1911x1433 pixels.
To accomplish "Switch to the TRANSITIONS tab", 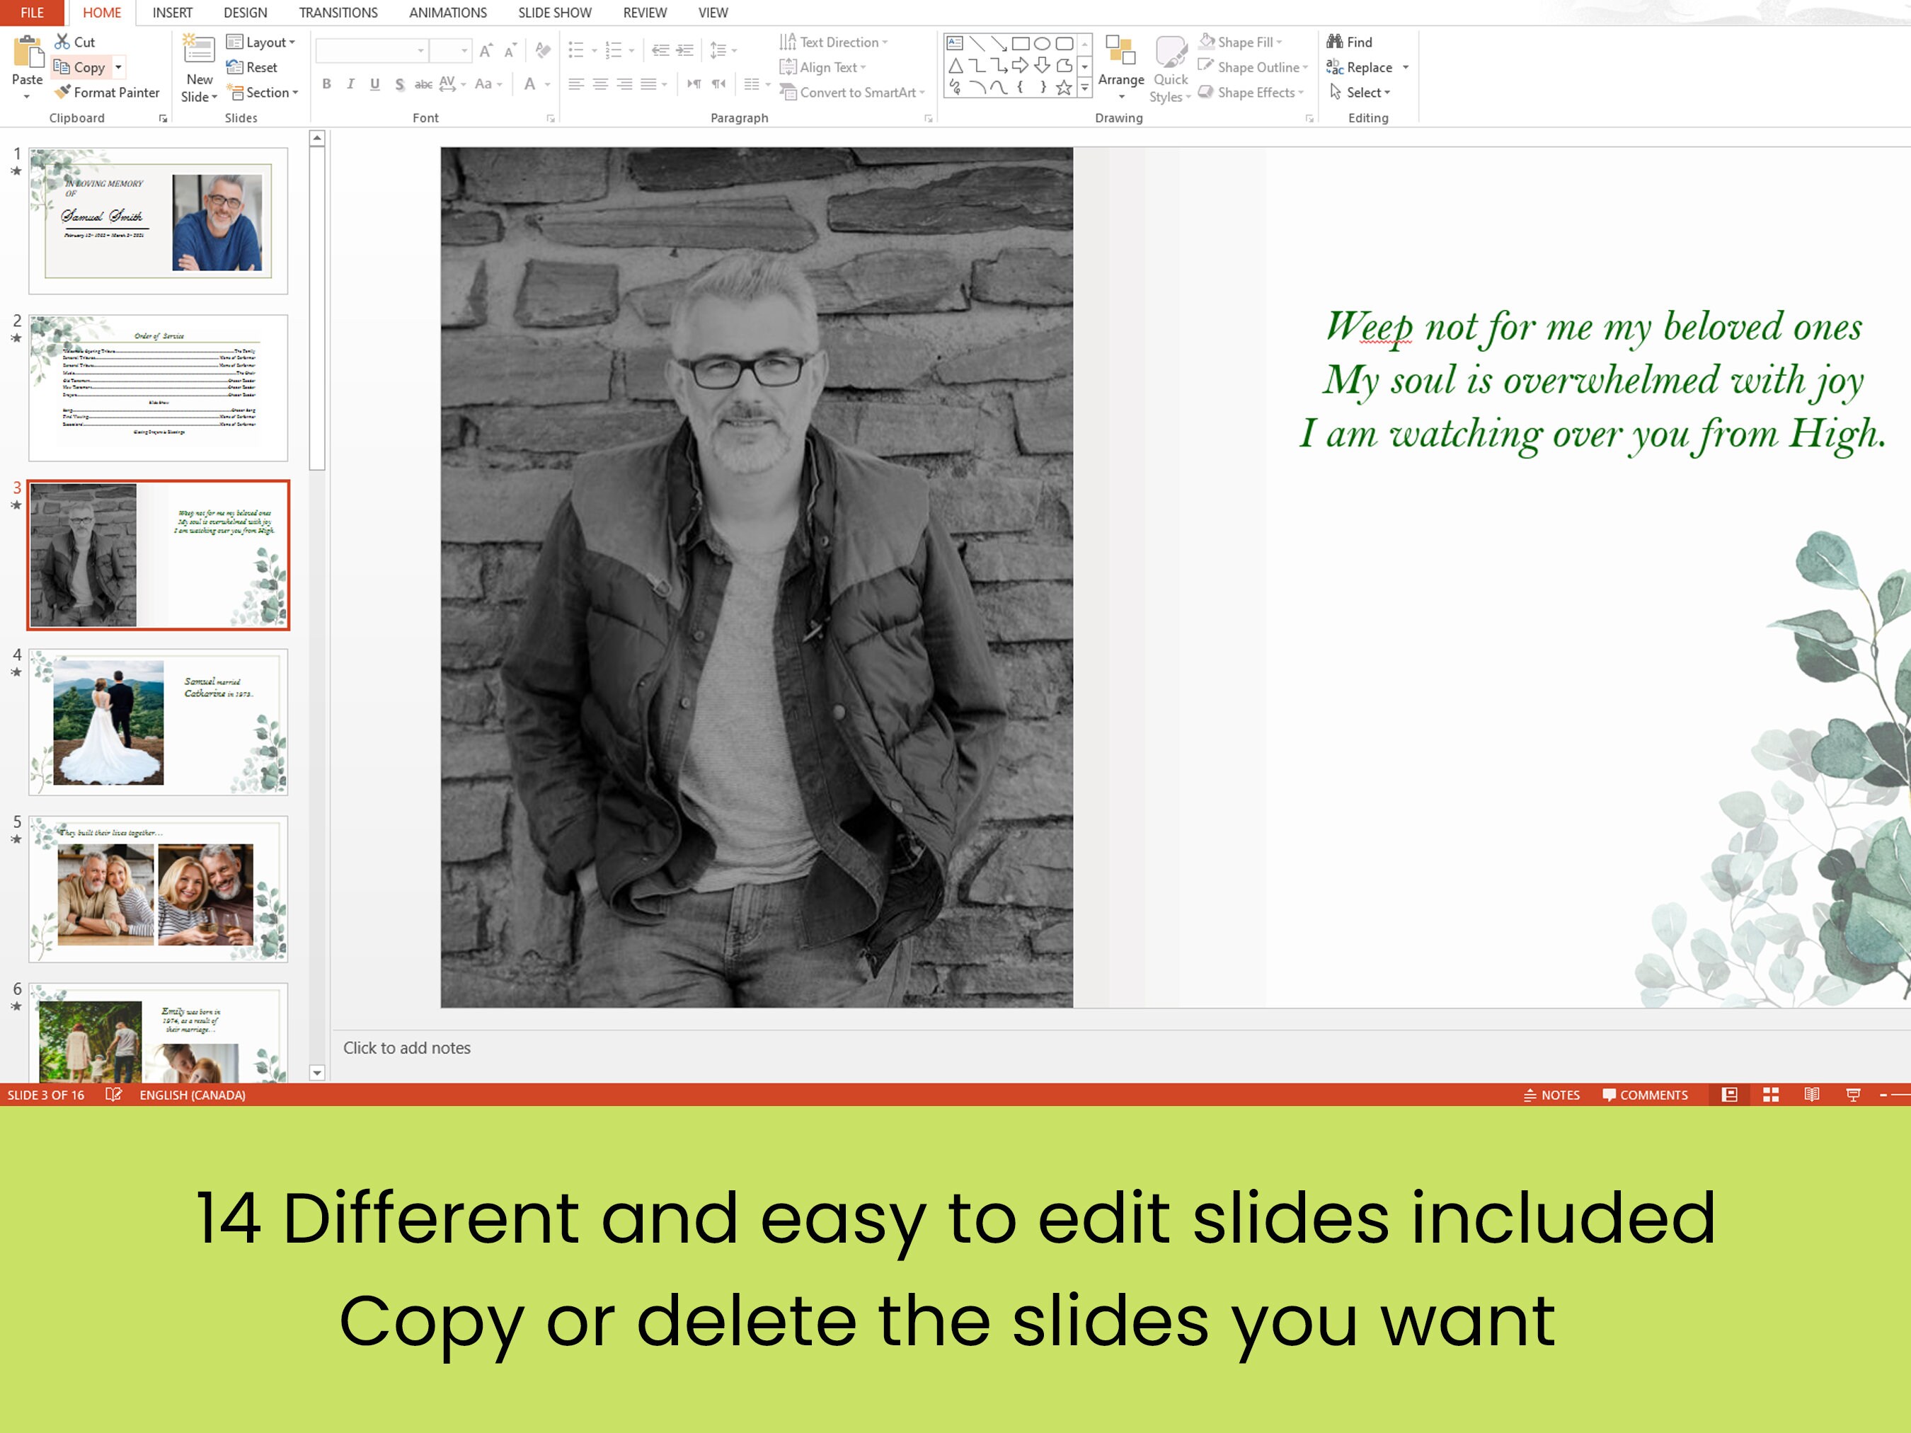I will point(338,13).
